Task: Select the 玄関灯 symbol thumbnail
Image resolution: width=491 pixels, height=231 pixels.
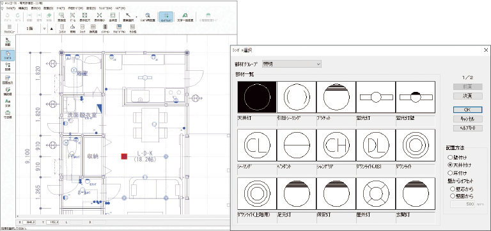Action: click(415, 193)
